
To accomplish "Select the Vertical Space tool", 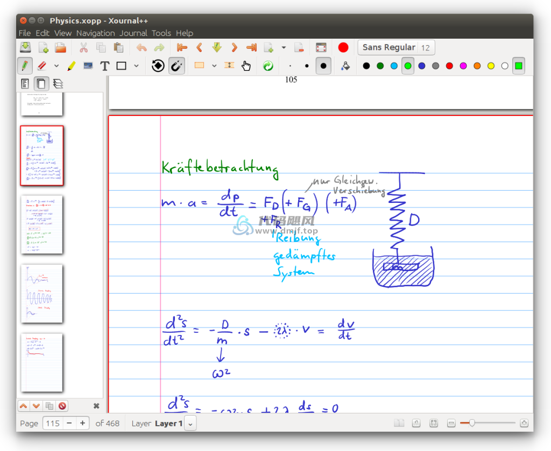I will coord(229,66).
